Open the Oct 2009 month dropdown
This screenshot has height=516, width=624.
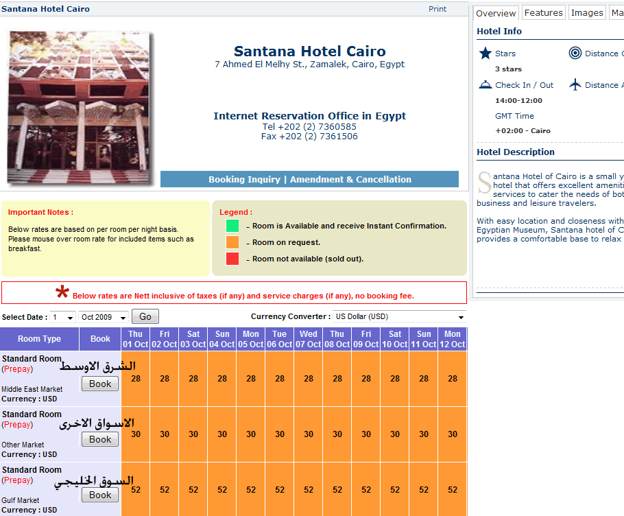point(104,317)
